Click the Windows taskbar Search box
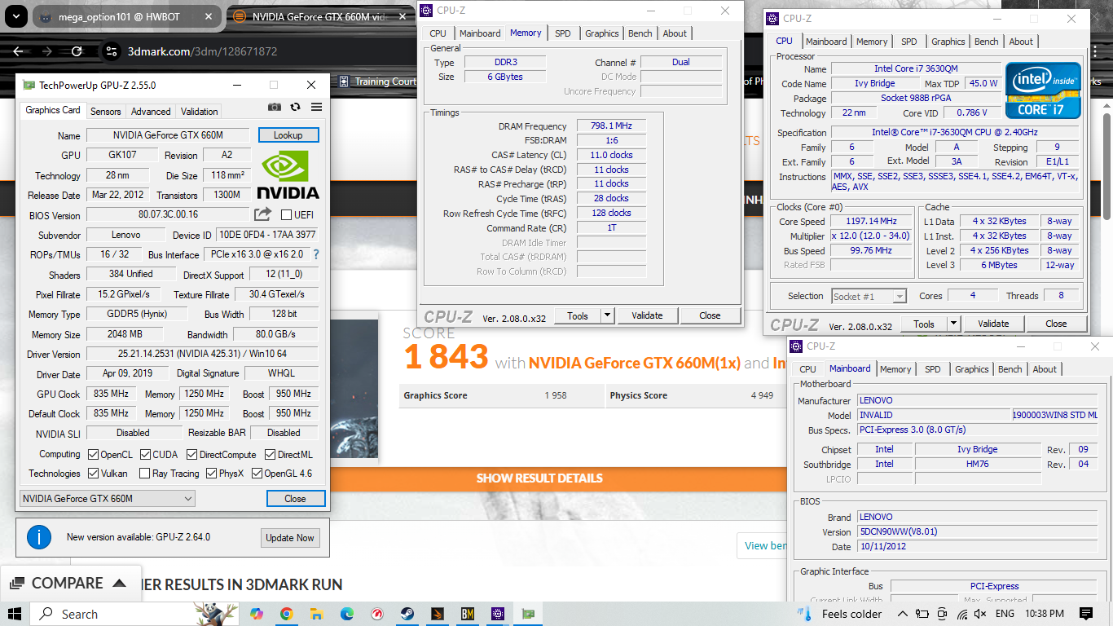Screen dimensions: 1113x626 pos(112,614)
